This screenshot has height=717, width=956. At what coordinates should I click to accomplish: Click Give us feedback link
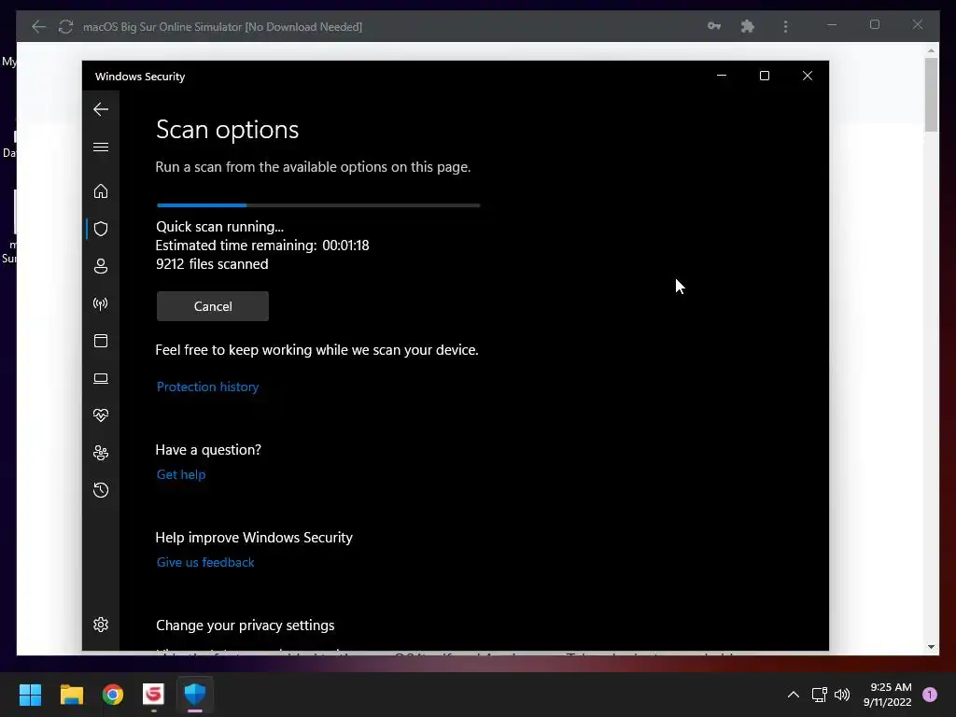pyautogui.click(x=205, y=562)
